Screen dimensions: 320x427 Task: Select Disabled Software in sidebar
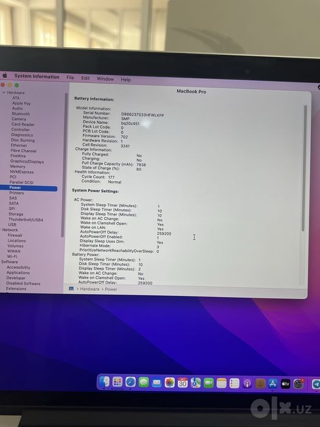point(23,284)
